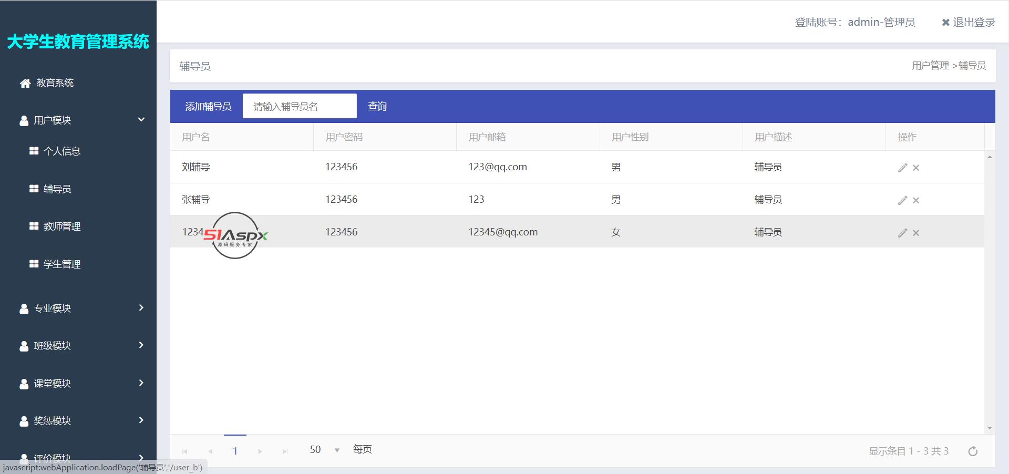Select 学生管理 in the sidebar
The height and width of the screenshot is (474, 1009).
pos(61,264)
